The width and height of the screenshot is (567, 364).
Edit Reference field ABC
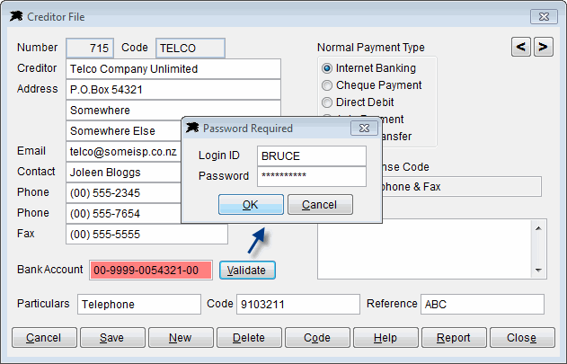click(x=483, y=305)
